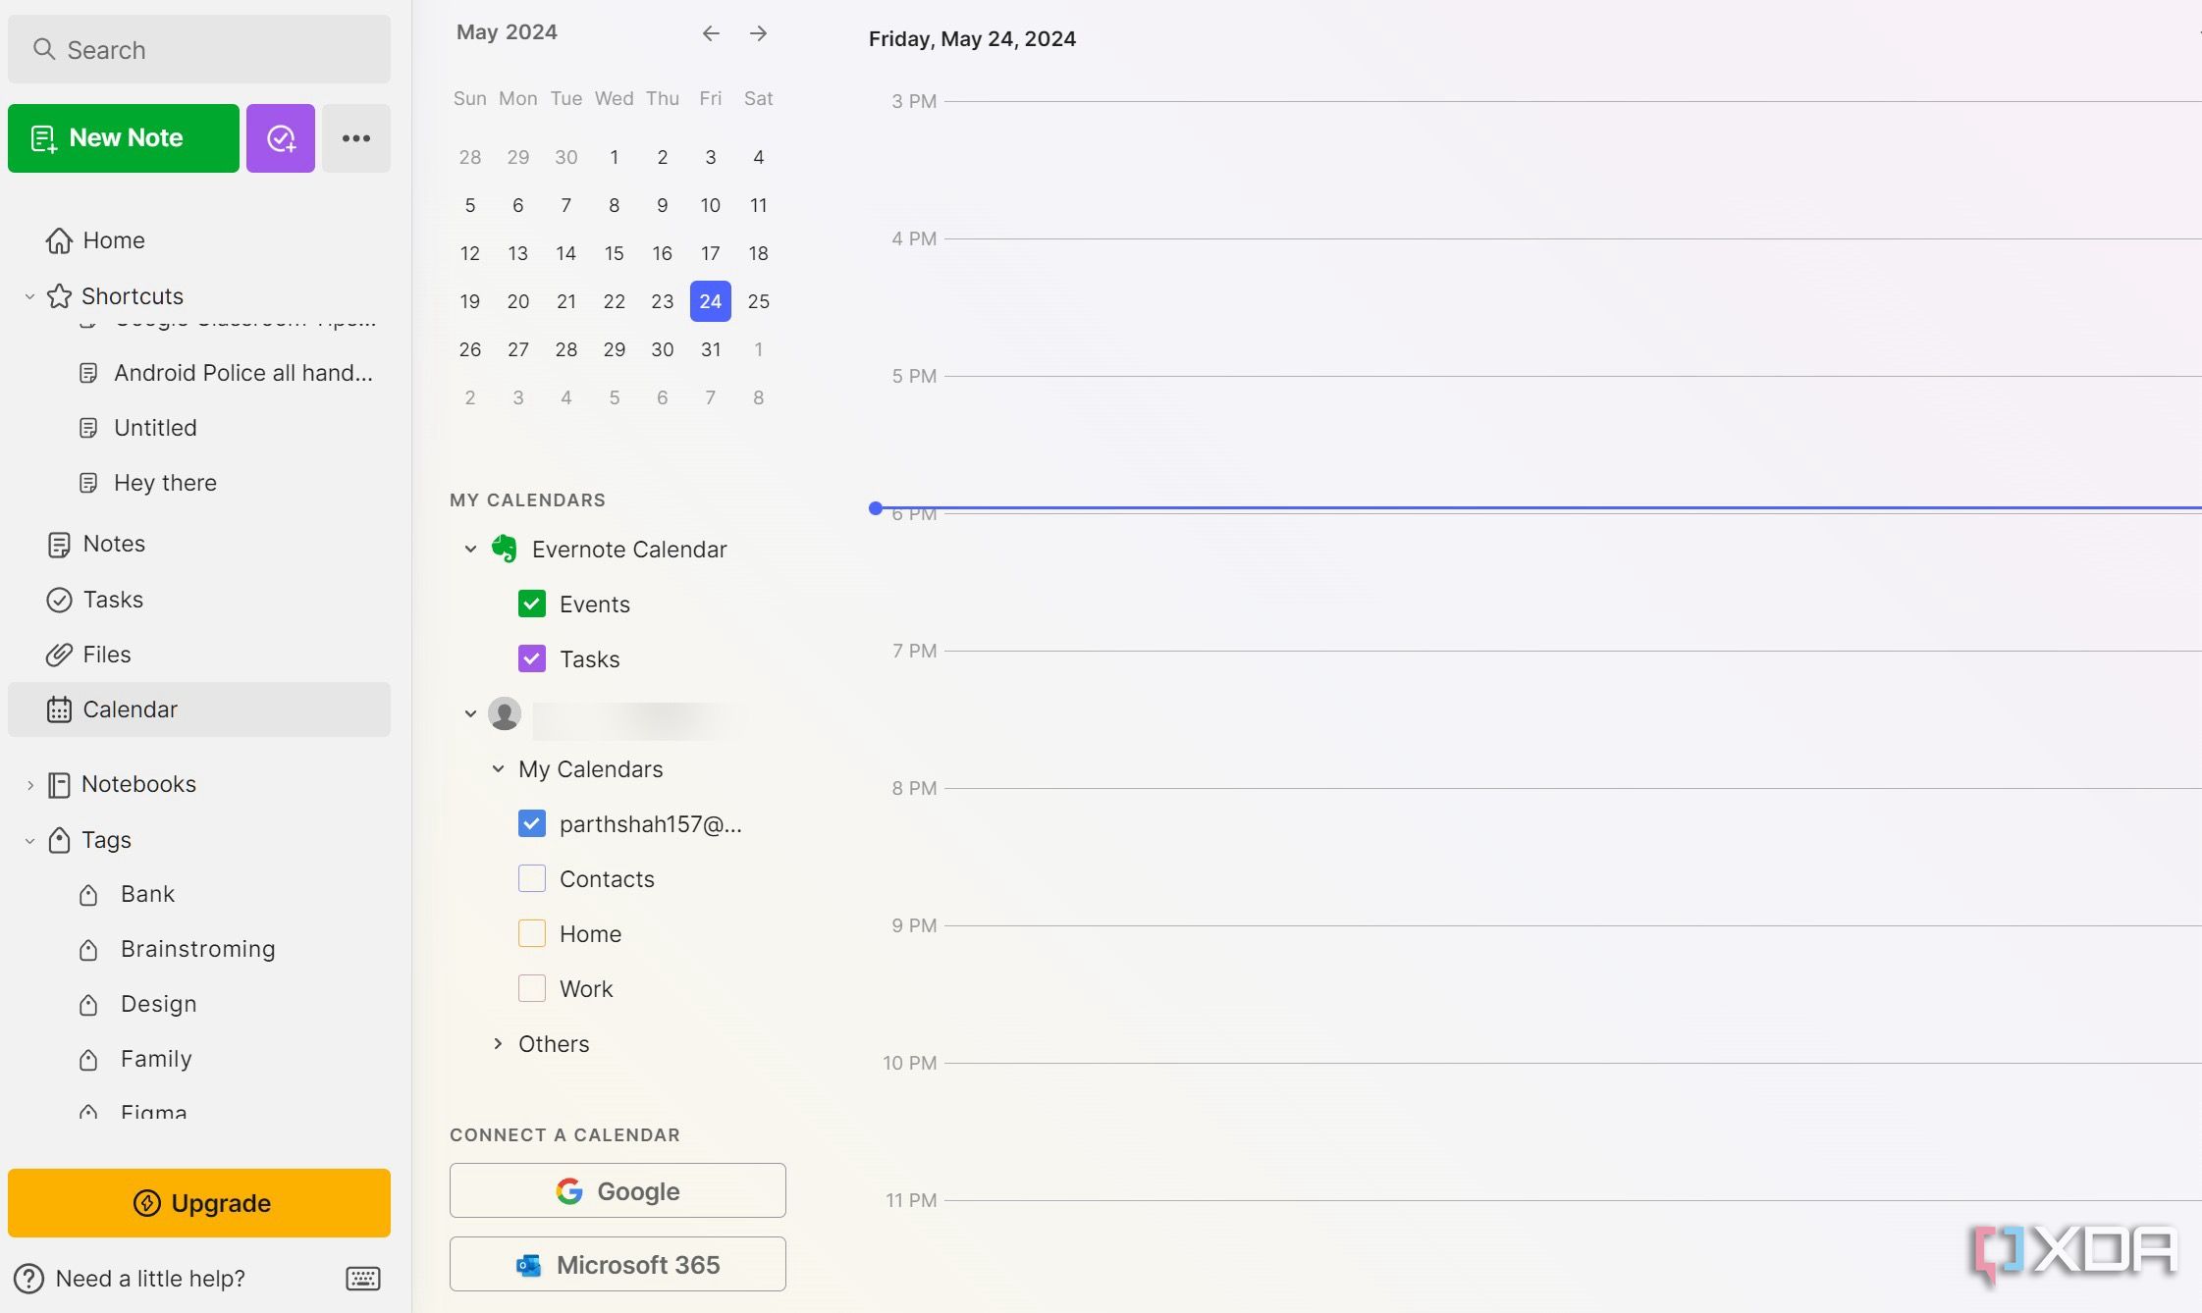2202x1313 pixels.
Task: Click the Google calendar connect button
Action: coord(617,1189)
